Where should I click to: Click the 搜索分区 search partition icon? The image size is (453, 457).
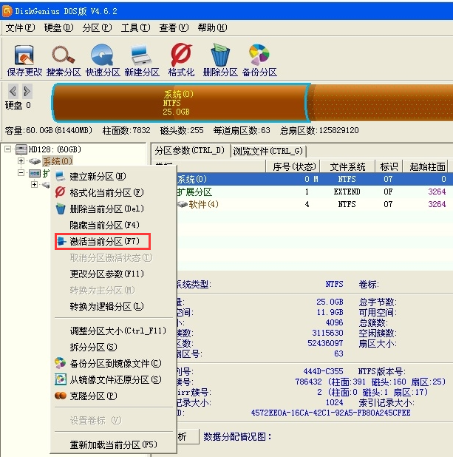[x=64, y=59]
